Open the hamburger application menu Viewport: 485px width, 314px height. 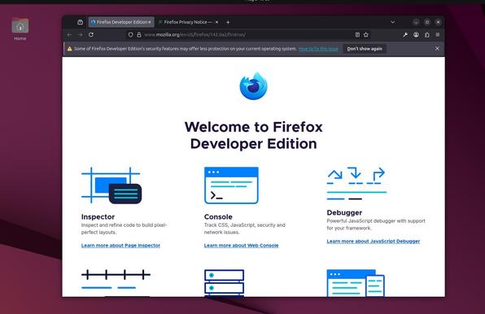pyautogui.click(x=438, y=35)
